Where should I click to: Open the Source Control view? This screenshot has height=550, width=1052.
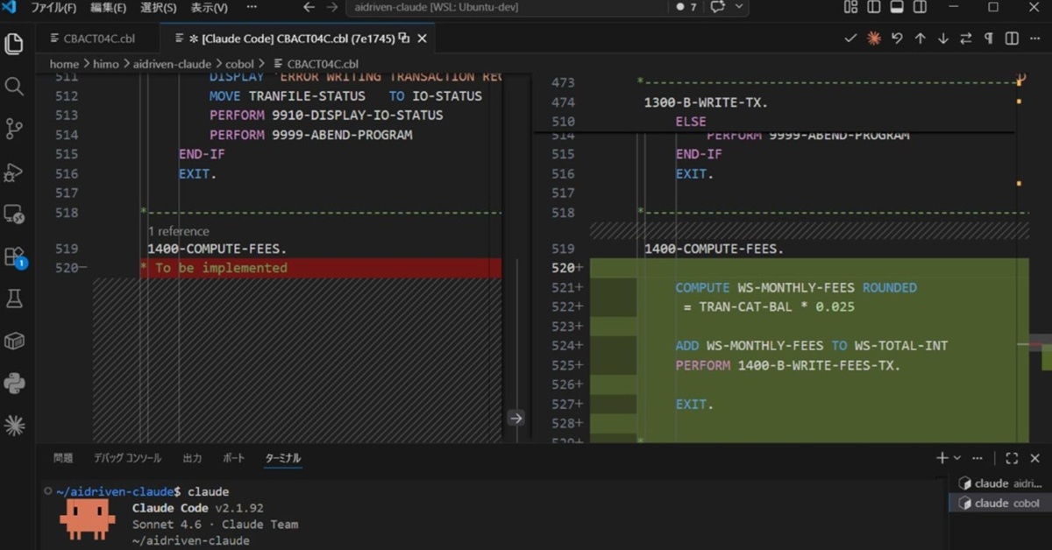tap(14, 129)
